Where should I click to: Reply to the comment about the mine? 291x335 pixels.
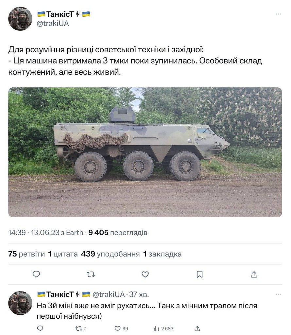[x=40, y=328]
